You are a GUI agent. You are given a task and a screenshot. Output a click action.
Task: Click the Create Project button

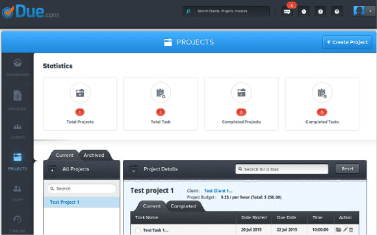(x=347, y=42)
